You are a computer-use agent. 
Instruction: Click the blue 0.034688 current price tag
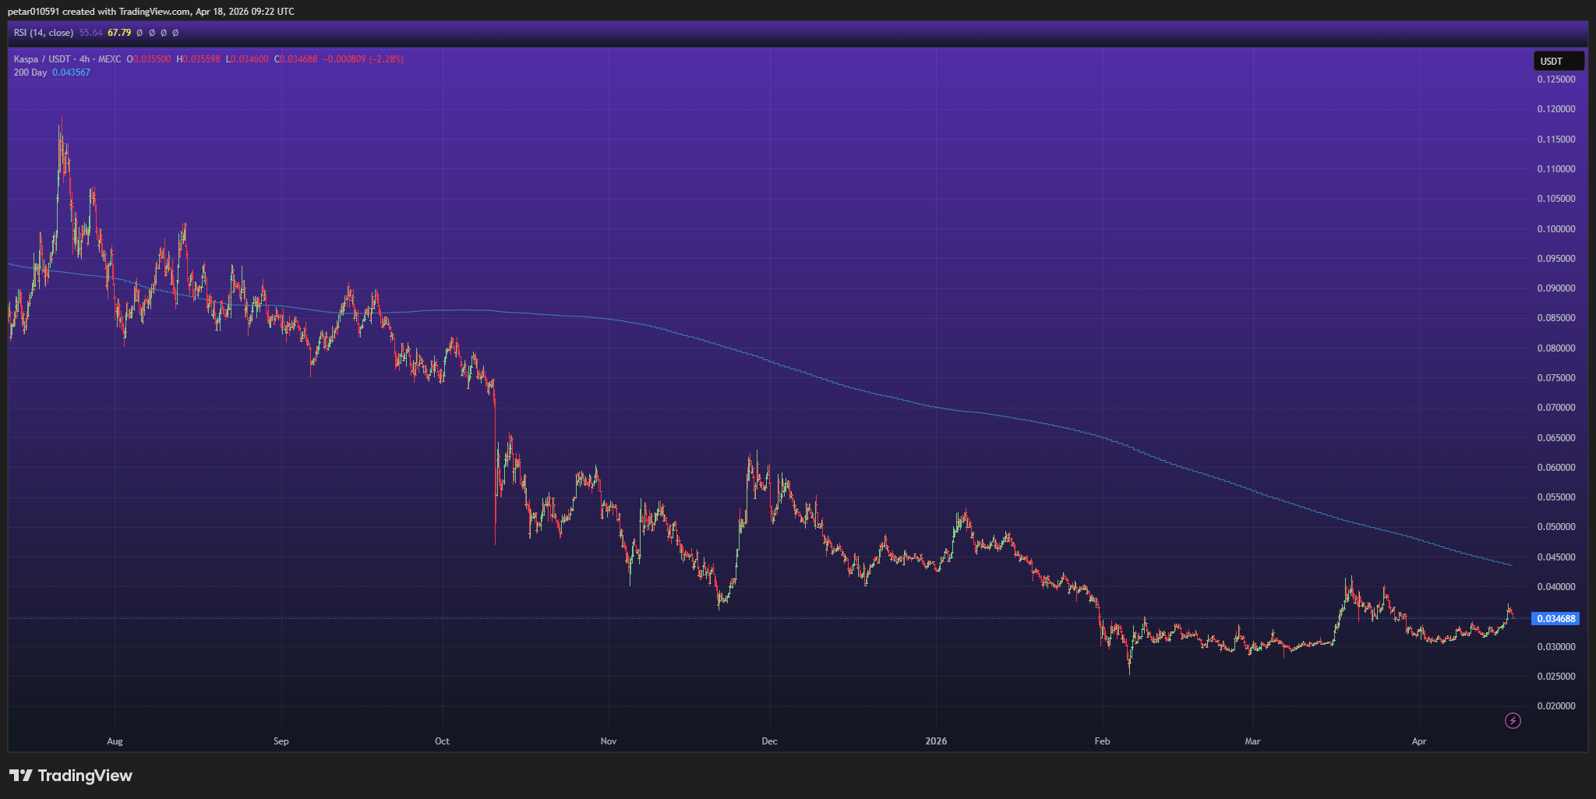pyautogui.click(x=1555, y=619)
